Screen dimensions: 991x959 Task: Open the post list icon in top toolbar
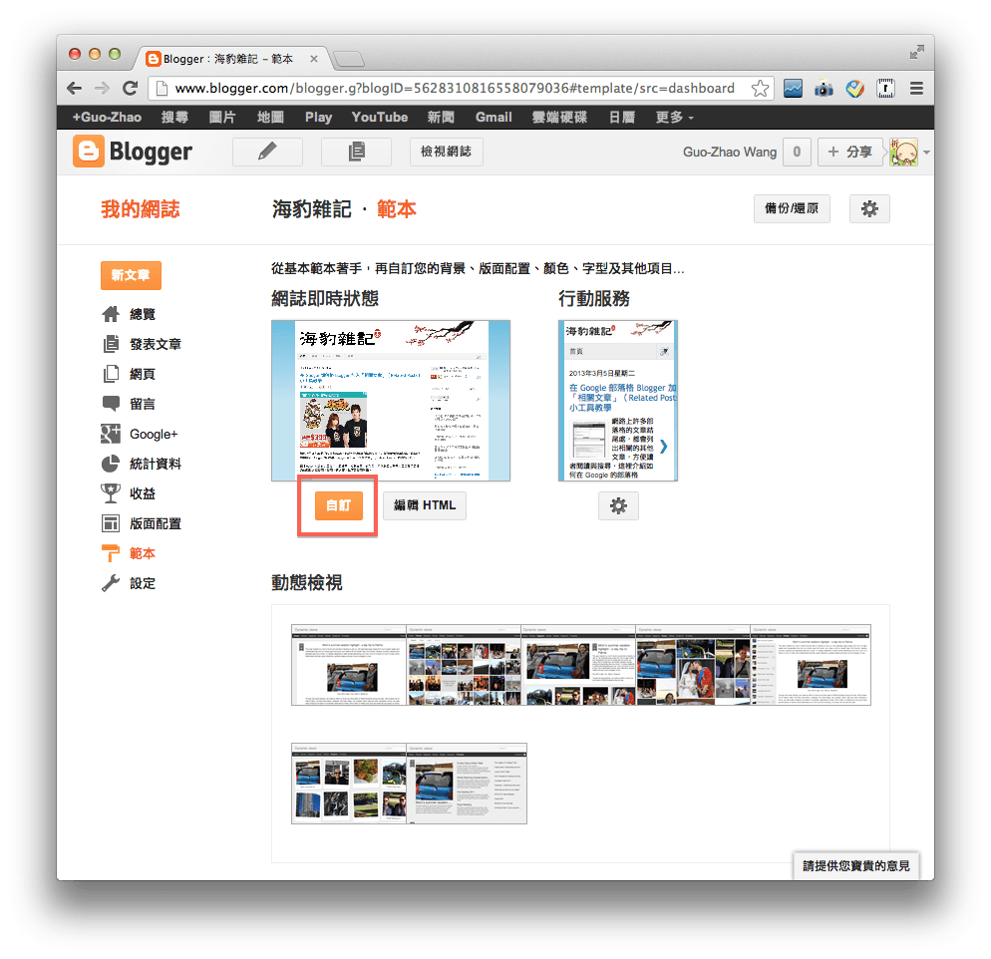point(356,152)
